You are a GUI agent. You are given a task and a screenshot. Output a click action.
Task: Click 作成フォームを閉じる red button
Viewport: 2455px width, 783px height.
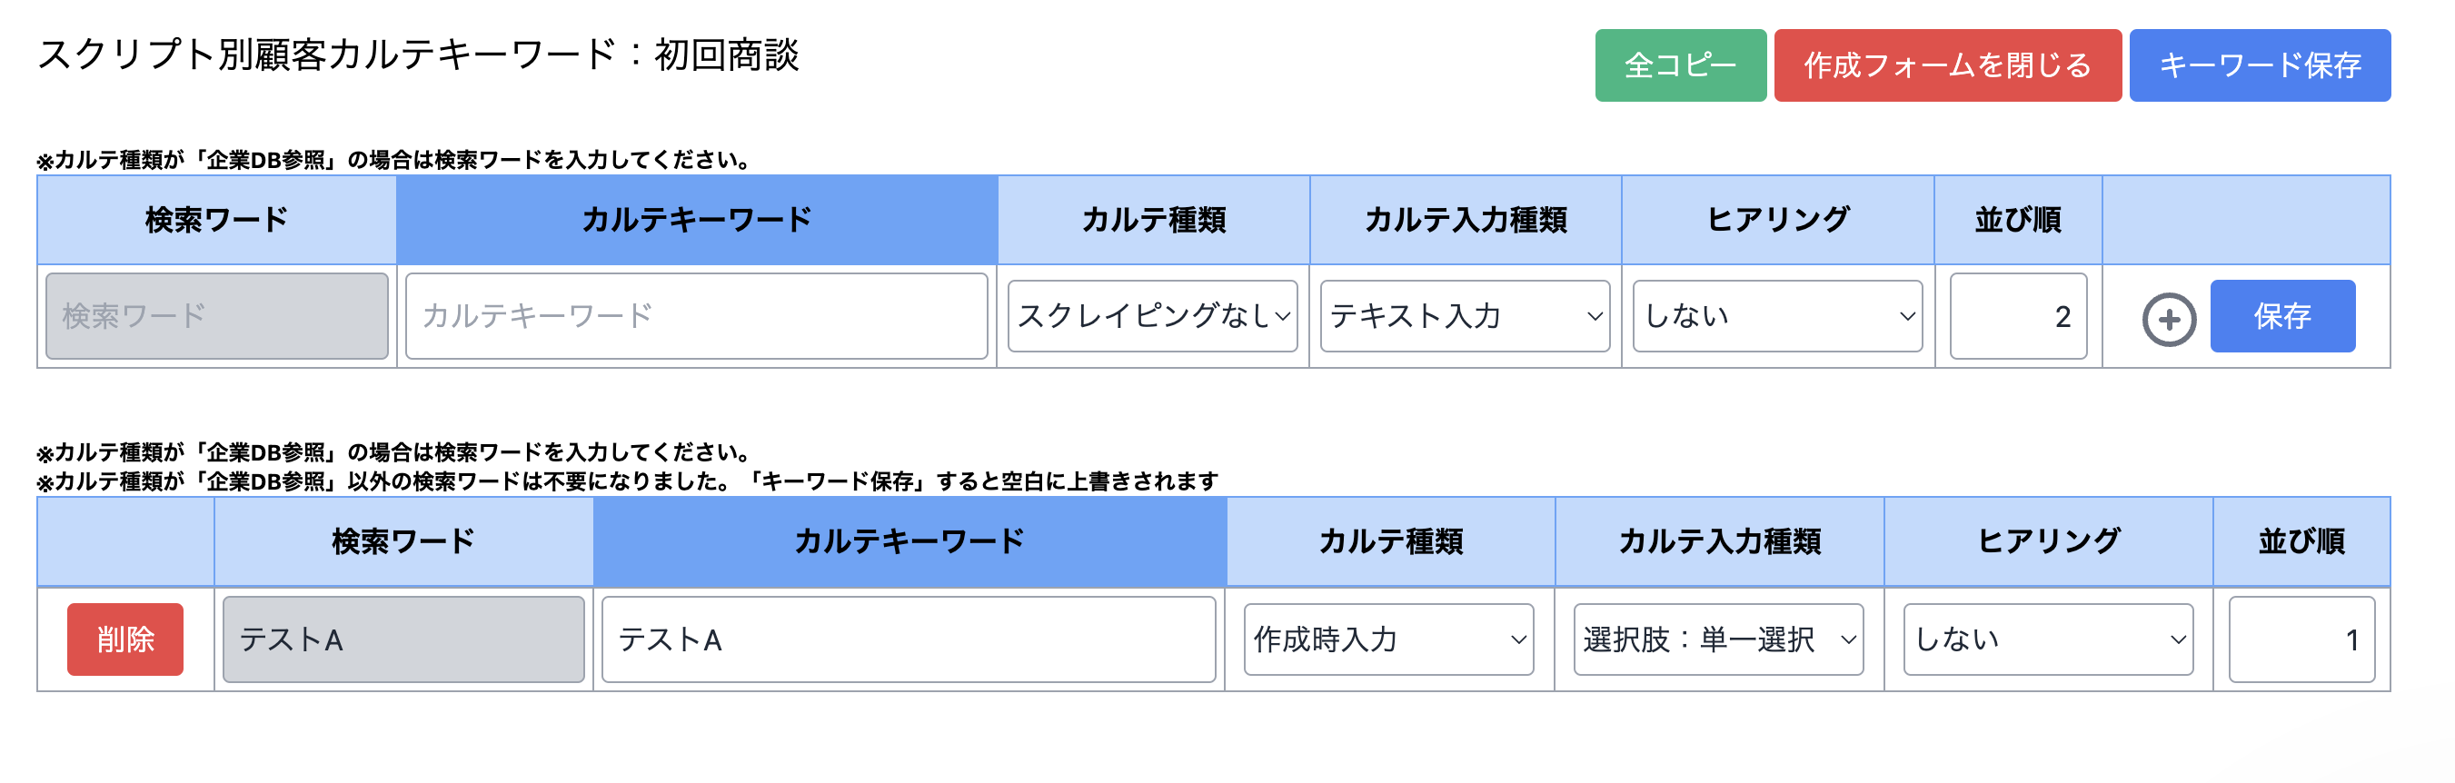pyautogui.click(x=1947, y=64)
